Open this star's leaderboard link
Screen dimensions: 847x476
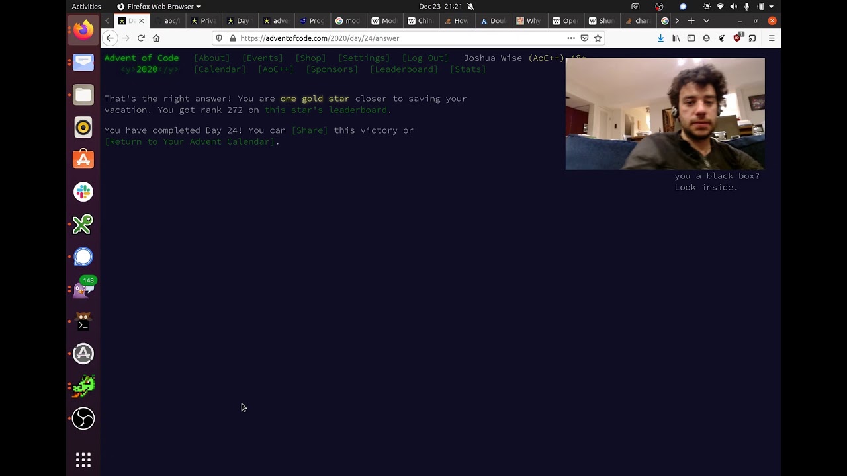click(326, 110)
